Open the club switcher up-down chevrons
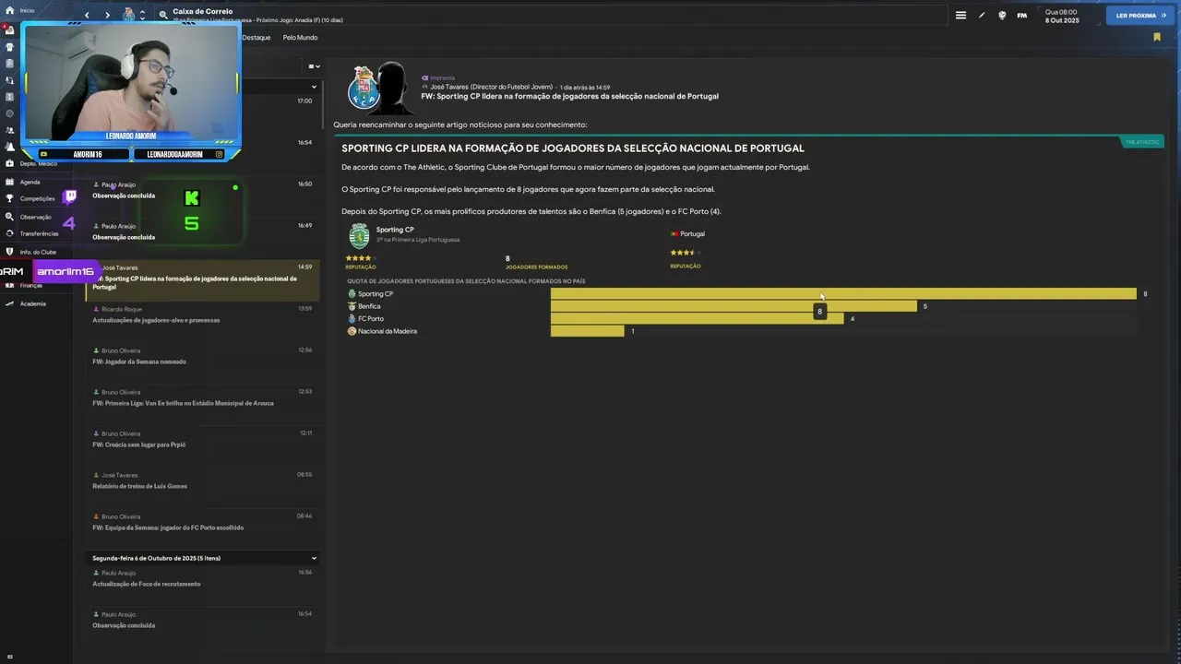Viewport: 1181px width, 664px height. coord(142,15)
